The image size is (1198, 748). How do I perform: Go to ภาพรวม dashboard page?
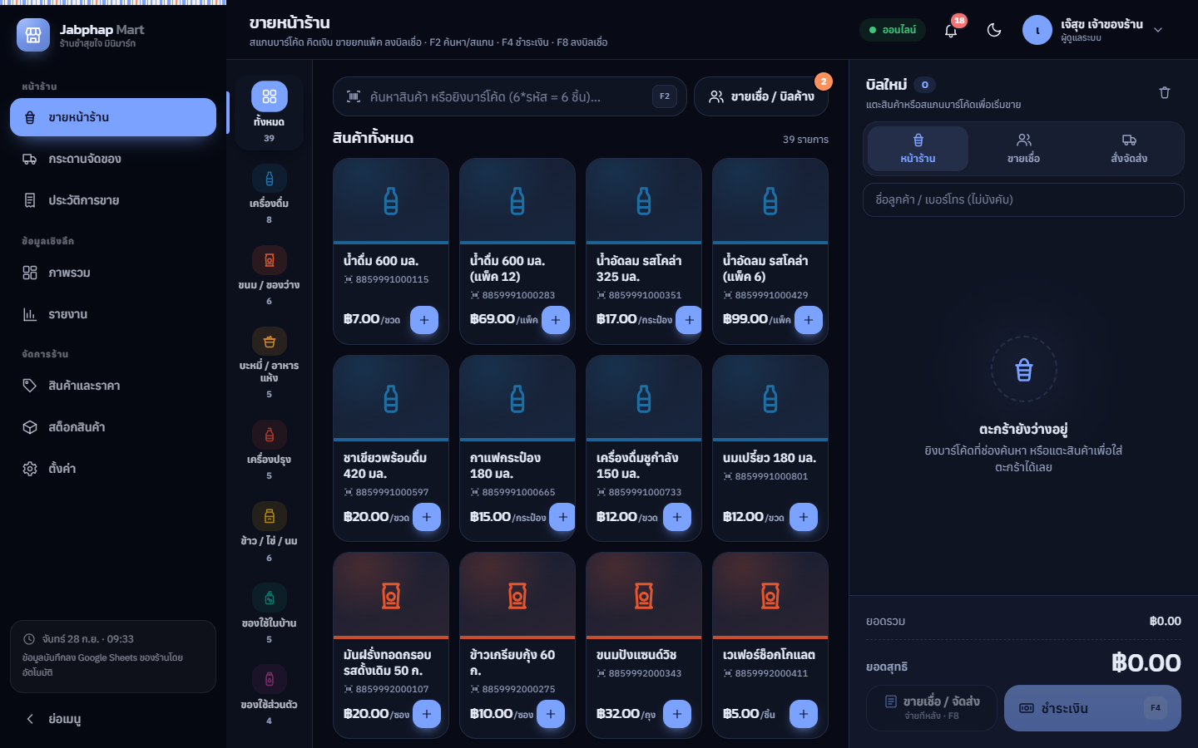113,273
